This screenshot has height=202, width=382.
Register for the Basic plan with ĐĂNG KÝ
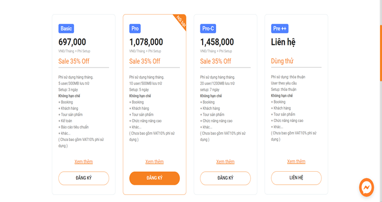(84, 178)
